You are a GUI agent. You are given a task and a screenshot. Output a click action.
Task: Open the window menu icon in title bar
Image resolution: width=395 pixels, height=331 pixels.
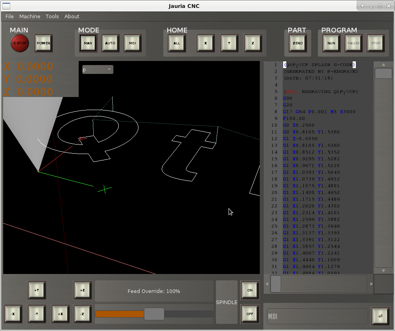(x=6, y=6)
